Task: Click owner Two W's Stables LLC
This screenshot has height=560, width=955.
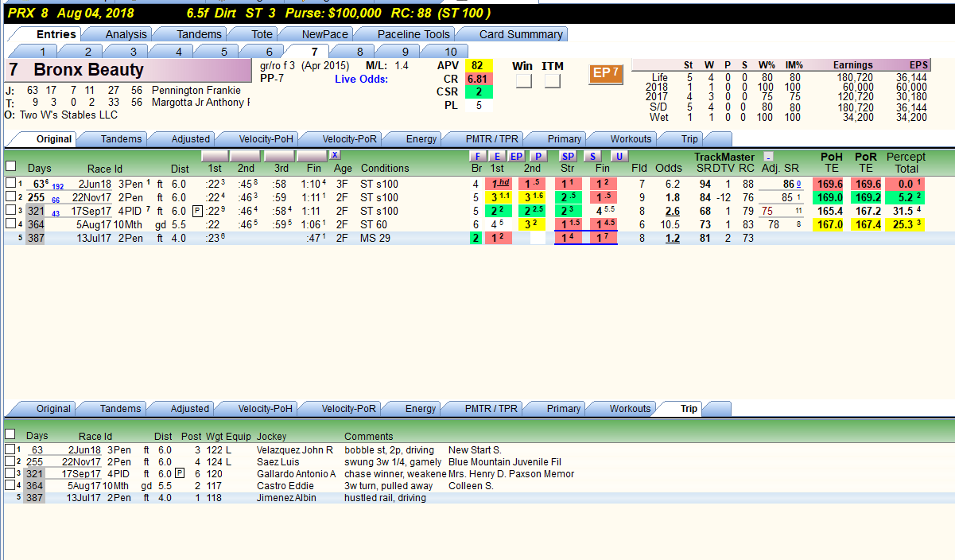Action: [68, 115]
